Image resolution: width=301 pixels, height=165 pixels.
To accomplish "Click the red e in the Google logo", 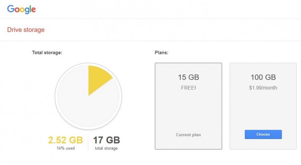I will [x=33, y=10].
